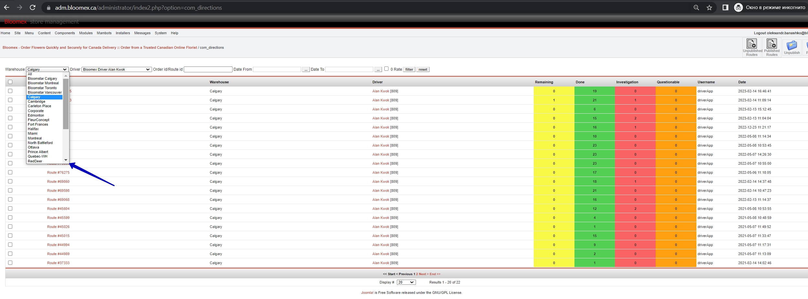Click the End pagination link

(x=435, y=274)
